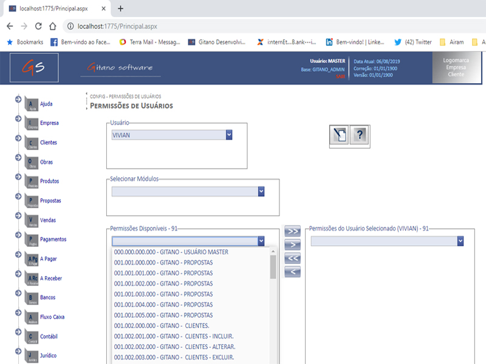Click the Bancos sidebar icon
Screen dimensions: 486x364
pyautogui.click(x=32, y=298)
